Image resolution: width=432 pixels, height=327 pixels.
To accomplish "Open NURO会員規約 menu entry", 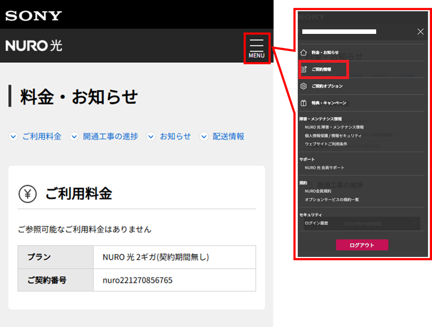I will click(318, 191).
